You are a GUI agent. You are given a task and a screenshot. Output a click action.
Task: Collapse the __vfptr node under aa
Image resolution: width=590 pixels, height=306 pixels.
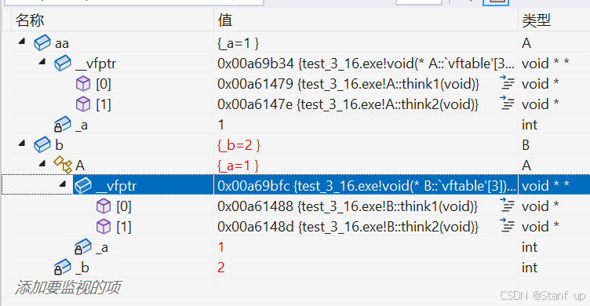[x=42, y=61]
